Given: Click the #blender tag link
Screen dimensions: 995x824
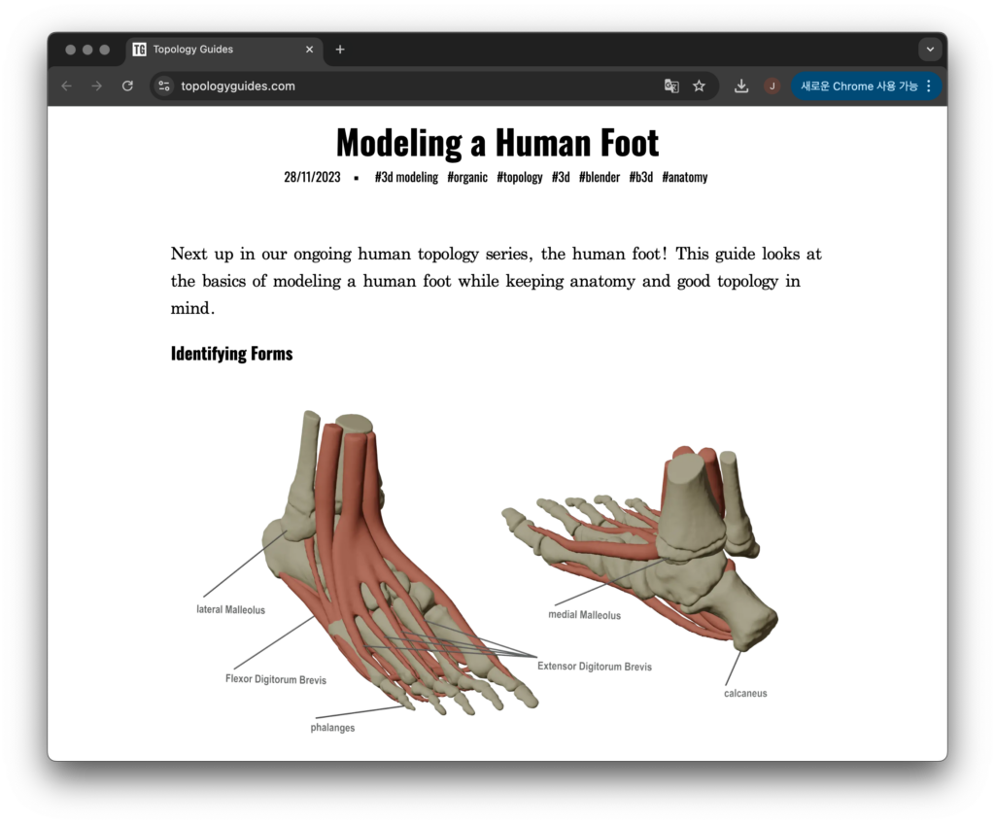Looking at the screenshot, I should pyautogui.click(x=600, y=177).
